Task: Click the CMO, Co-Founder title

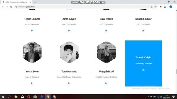Action: [69, 24]
